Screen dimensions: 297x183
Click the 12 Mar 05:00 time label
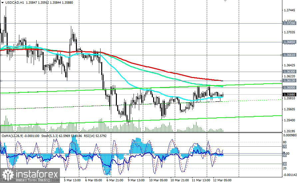pyautogui.click(x=222, y=180)
